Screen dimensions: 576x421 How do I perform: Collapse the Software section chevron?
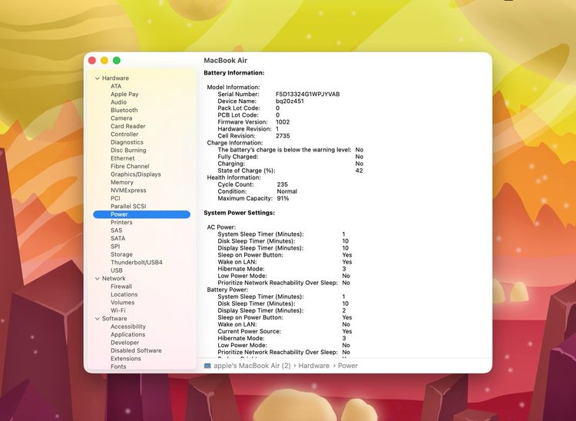click(98, 319)
